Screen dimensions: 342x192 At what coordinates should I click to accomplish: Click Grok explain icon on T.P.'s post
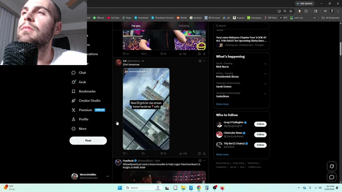pyautogui.click(x=200, y=61)
